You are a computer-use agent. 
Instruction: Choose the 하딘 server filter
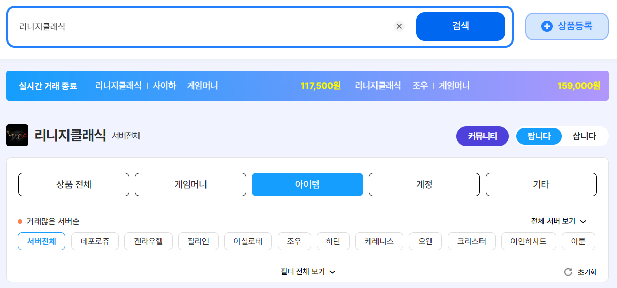click(x=333, y=241)
